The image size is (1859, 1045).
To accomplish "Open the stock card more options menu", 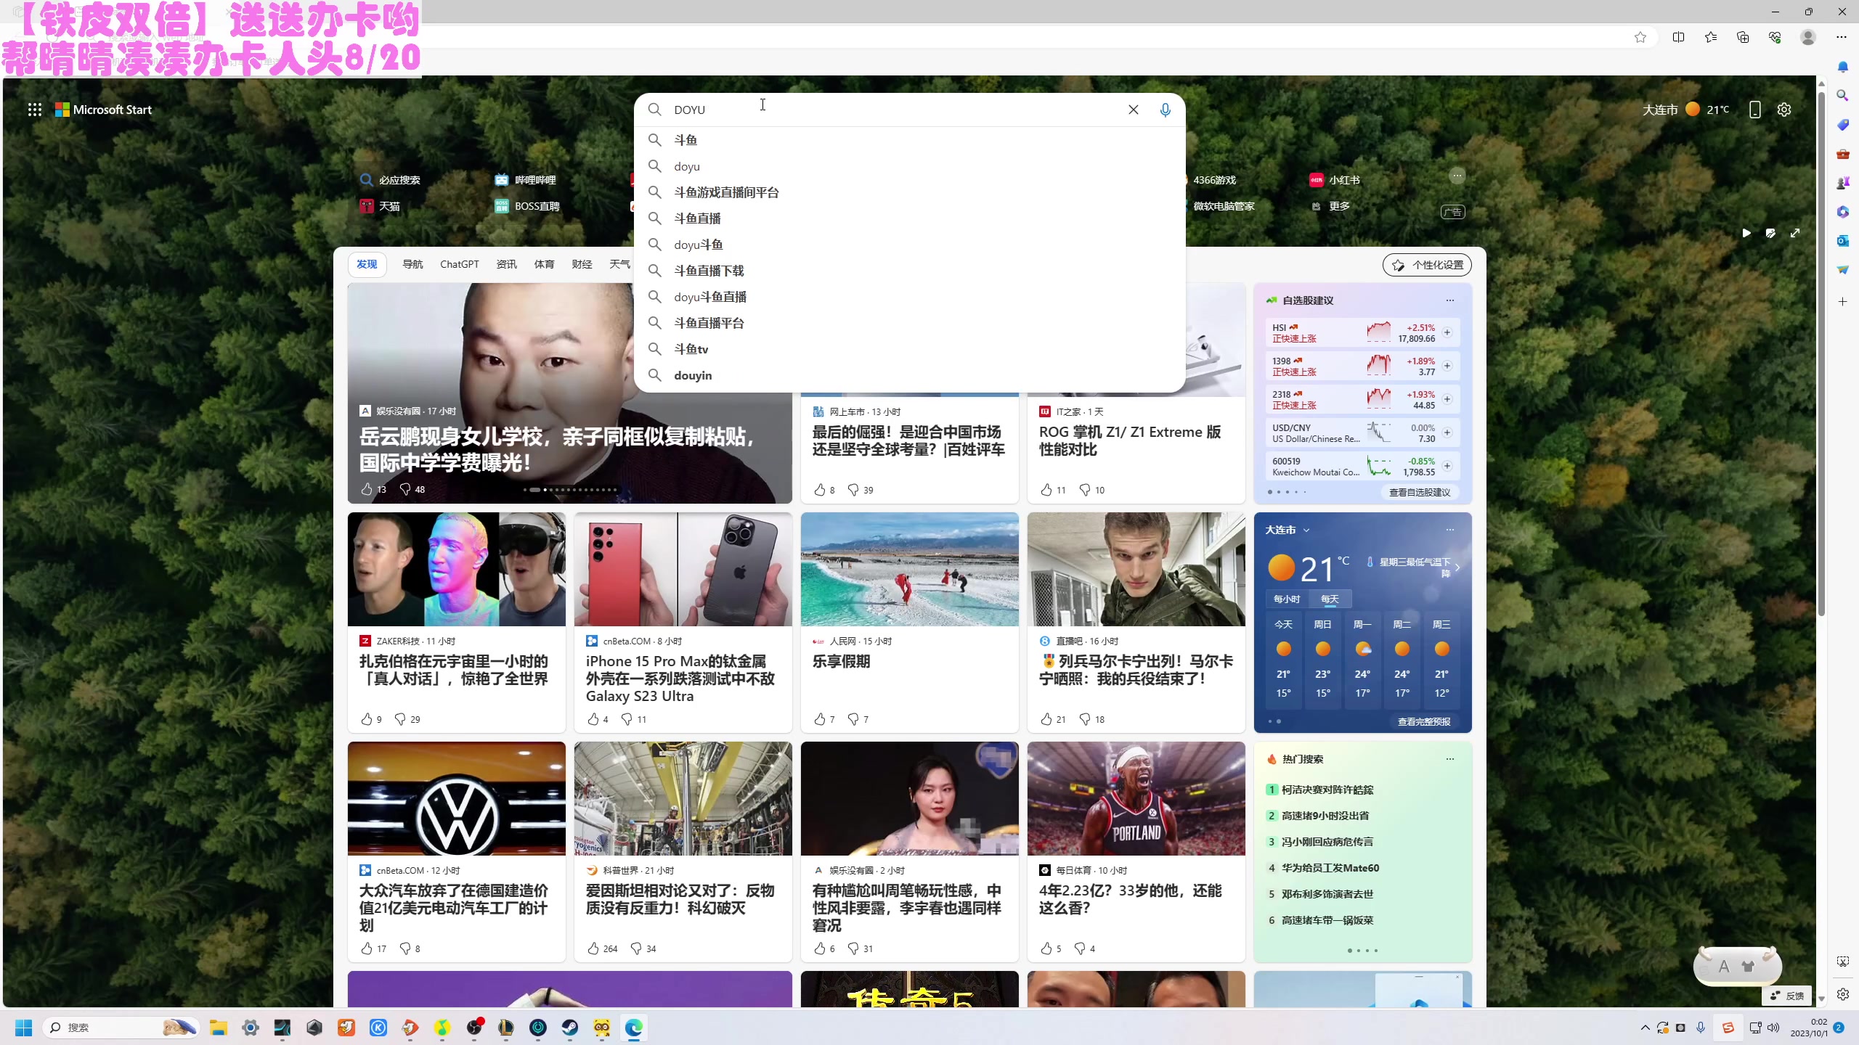I will pos(1450,300).
